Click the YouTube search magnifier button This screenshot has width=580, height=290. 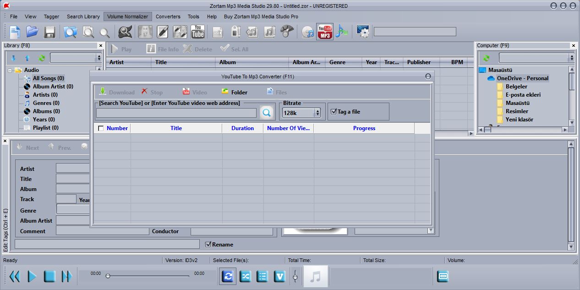tap(267, 112)
